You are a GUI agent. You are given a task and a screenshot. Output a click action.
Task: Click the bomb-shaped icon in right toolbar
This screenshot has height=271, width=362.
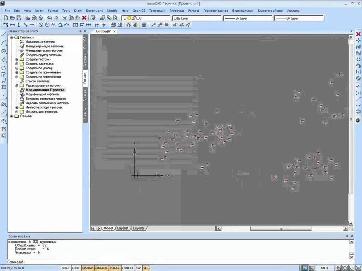pos(358,120)
